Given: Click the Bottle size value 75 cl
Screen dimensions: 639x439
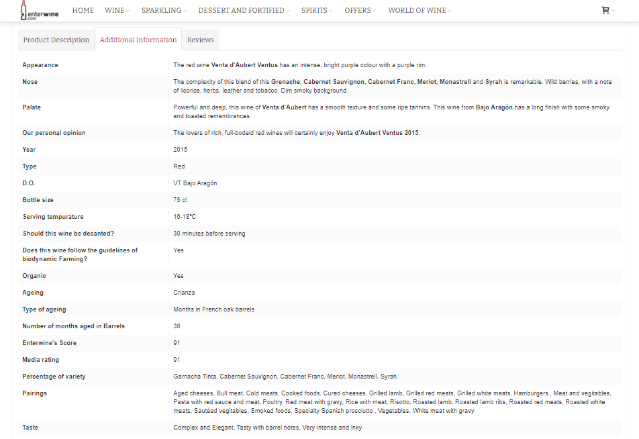Looking at the screenshot, I should coord(180,200).
